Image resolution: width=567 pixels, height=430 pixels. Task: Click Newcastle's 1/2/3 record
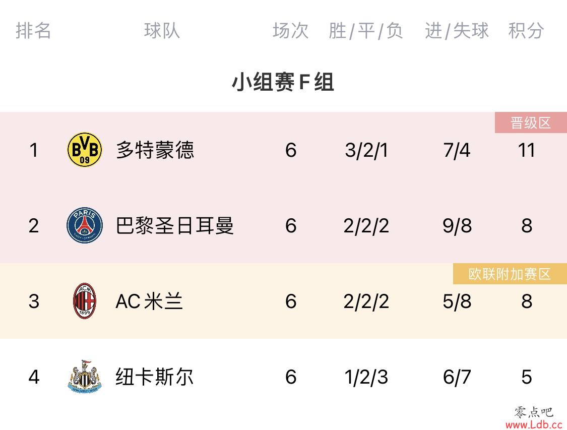(366, 377)
